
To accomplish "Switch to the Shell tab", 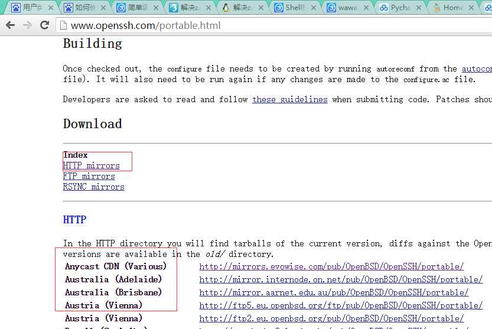I will (x=295, y=8).
